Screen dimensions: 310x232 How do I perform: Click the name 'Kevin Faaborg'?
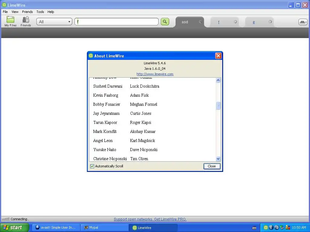click(x=106, y=95)
